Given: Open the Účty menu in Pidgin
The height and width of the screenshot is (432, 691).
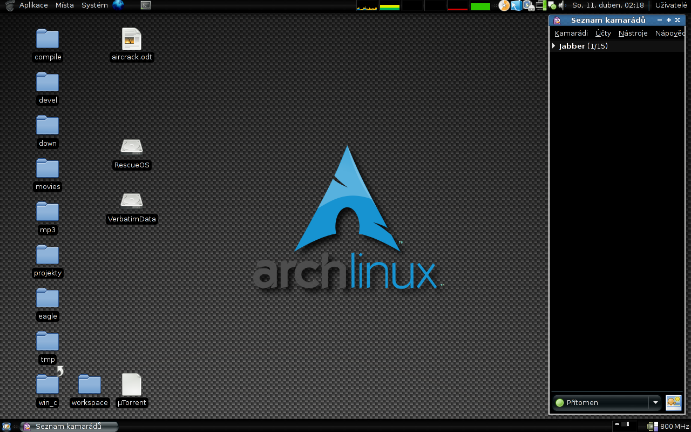Looking at the screenshot, I should [x=603, y=33].
